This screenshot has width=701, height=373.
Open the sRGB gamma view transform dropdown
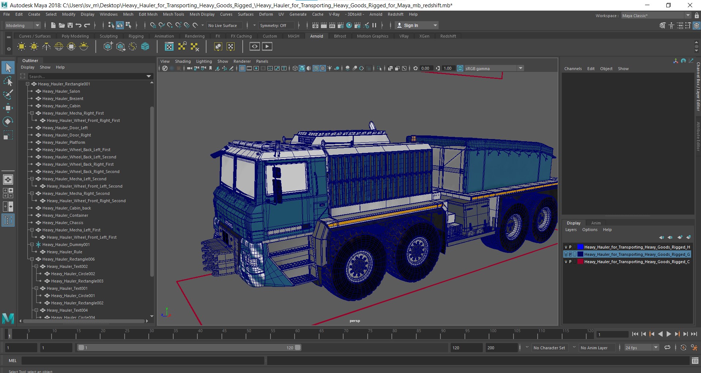point(493,68)
